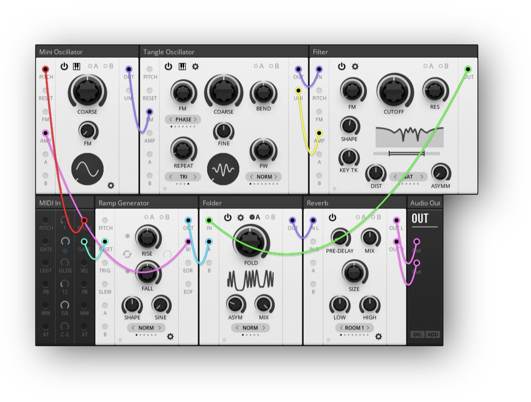Click Tangle Oscillator keyboard tracking icon
Screen dimensions: 531x402
pos(182,67)
